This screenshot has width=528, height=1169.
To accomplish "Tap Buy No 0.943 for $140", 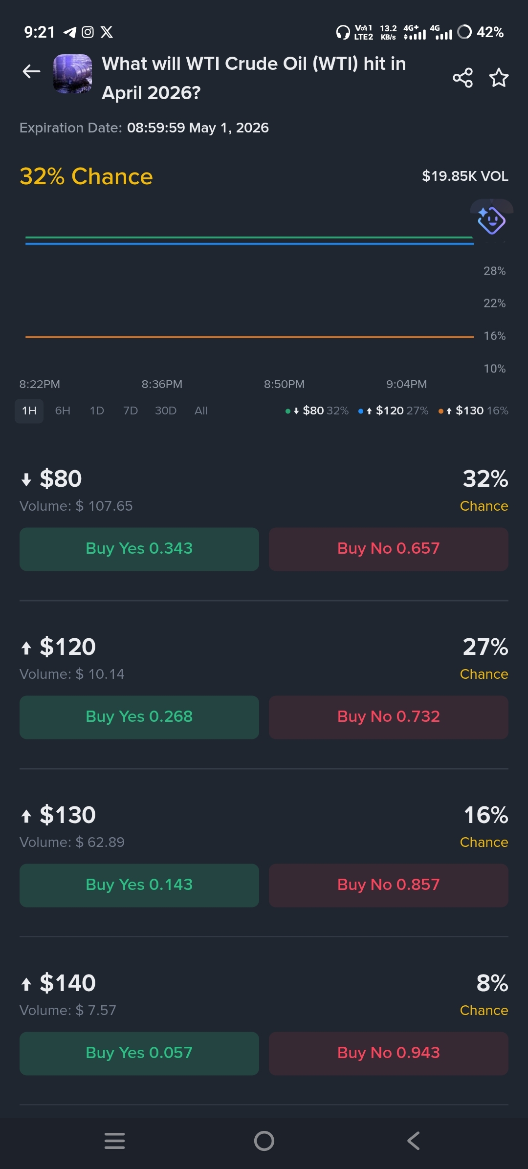I will point(389,1053).
